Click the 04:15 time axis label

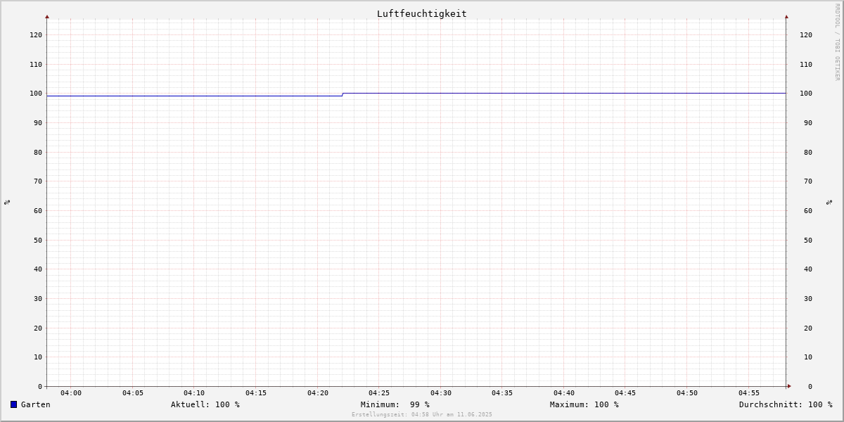256,393
